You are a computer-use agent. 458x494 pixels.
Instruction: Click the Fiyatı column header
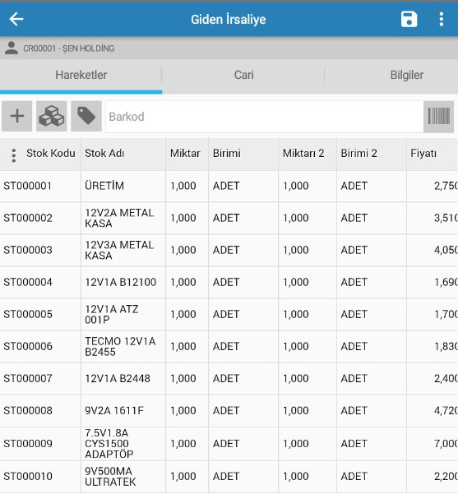[x=423, y=154]
